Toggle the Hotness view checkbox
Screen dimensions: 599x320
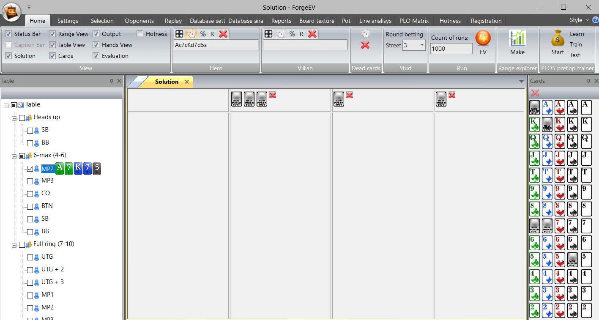(x=140, y=34)
